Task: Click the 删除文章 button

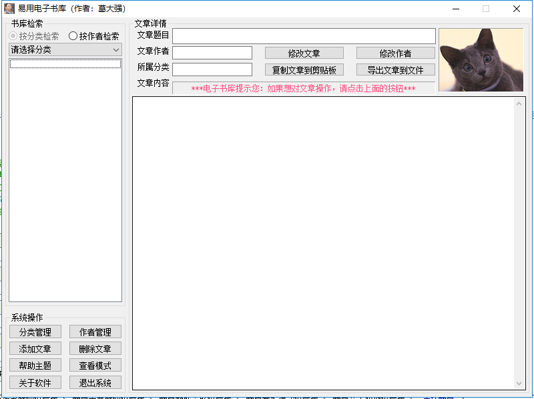Action: coord(95,348)
